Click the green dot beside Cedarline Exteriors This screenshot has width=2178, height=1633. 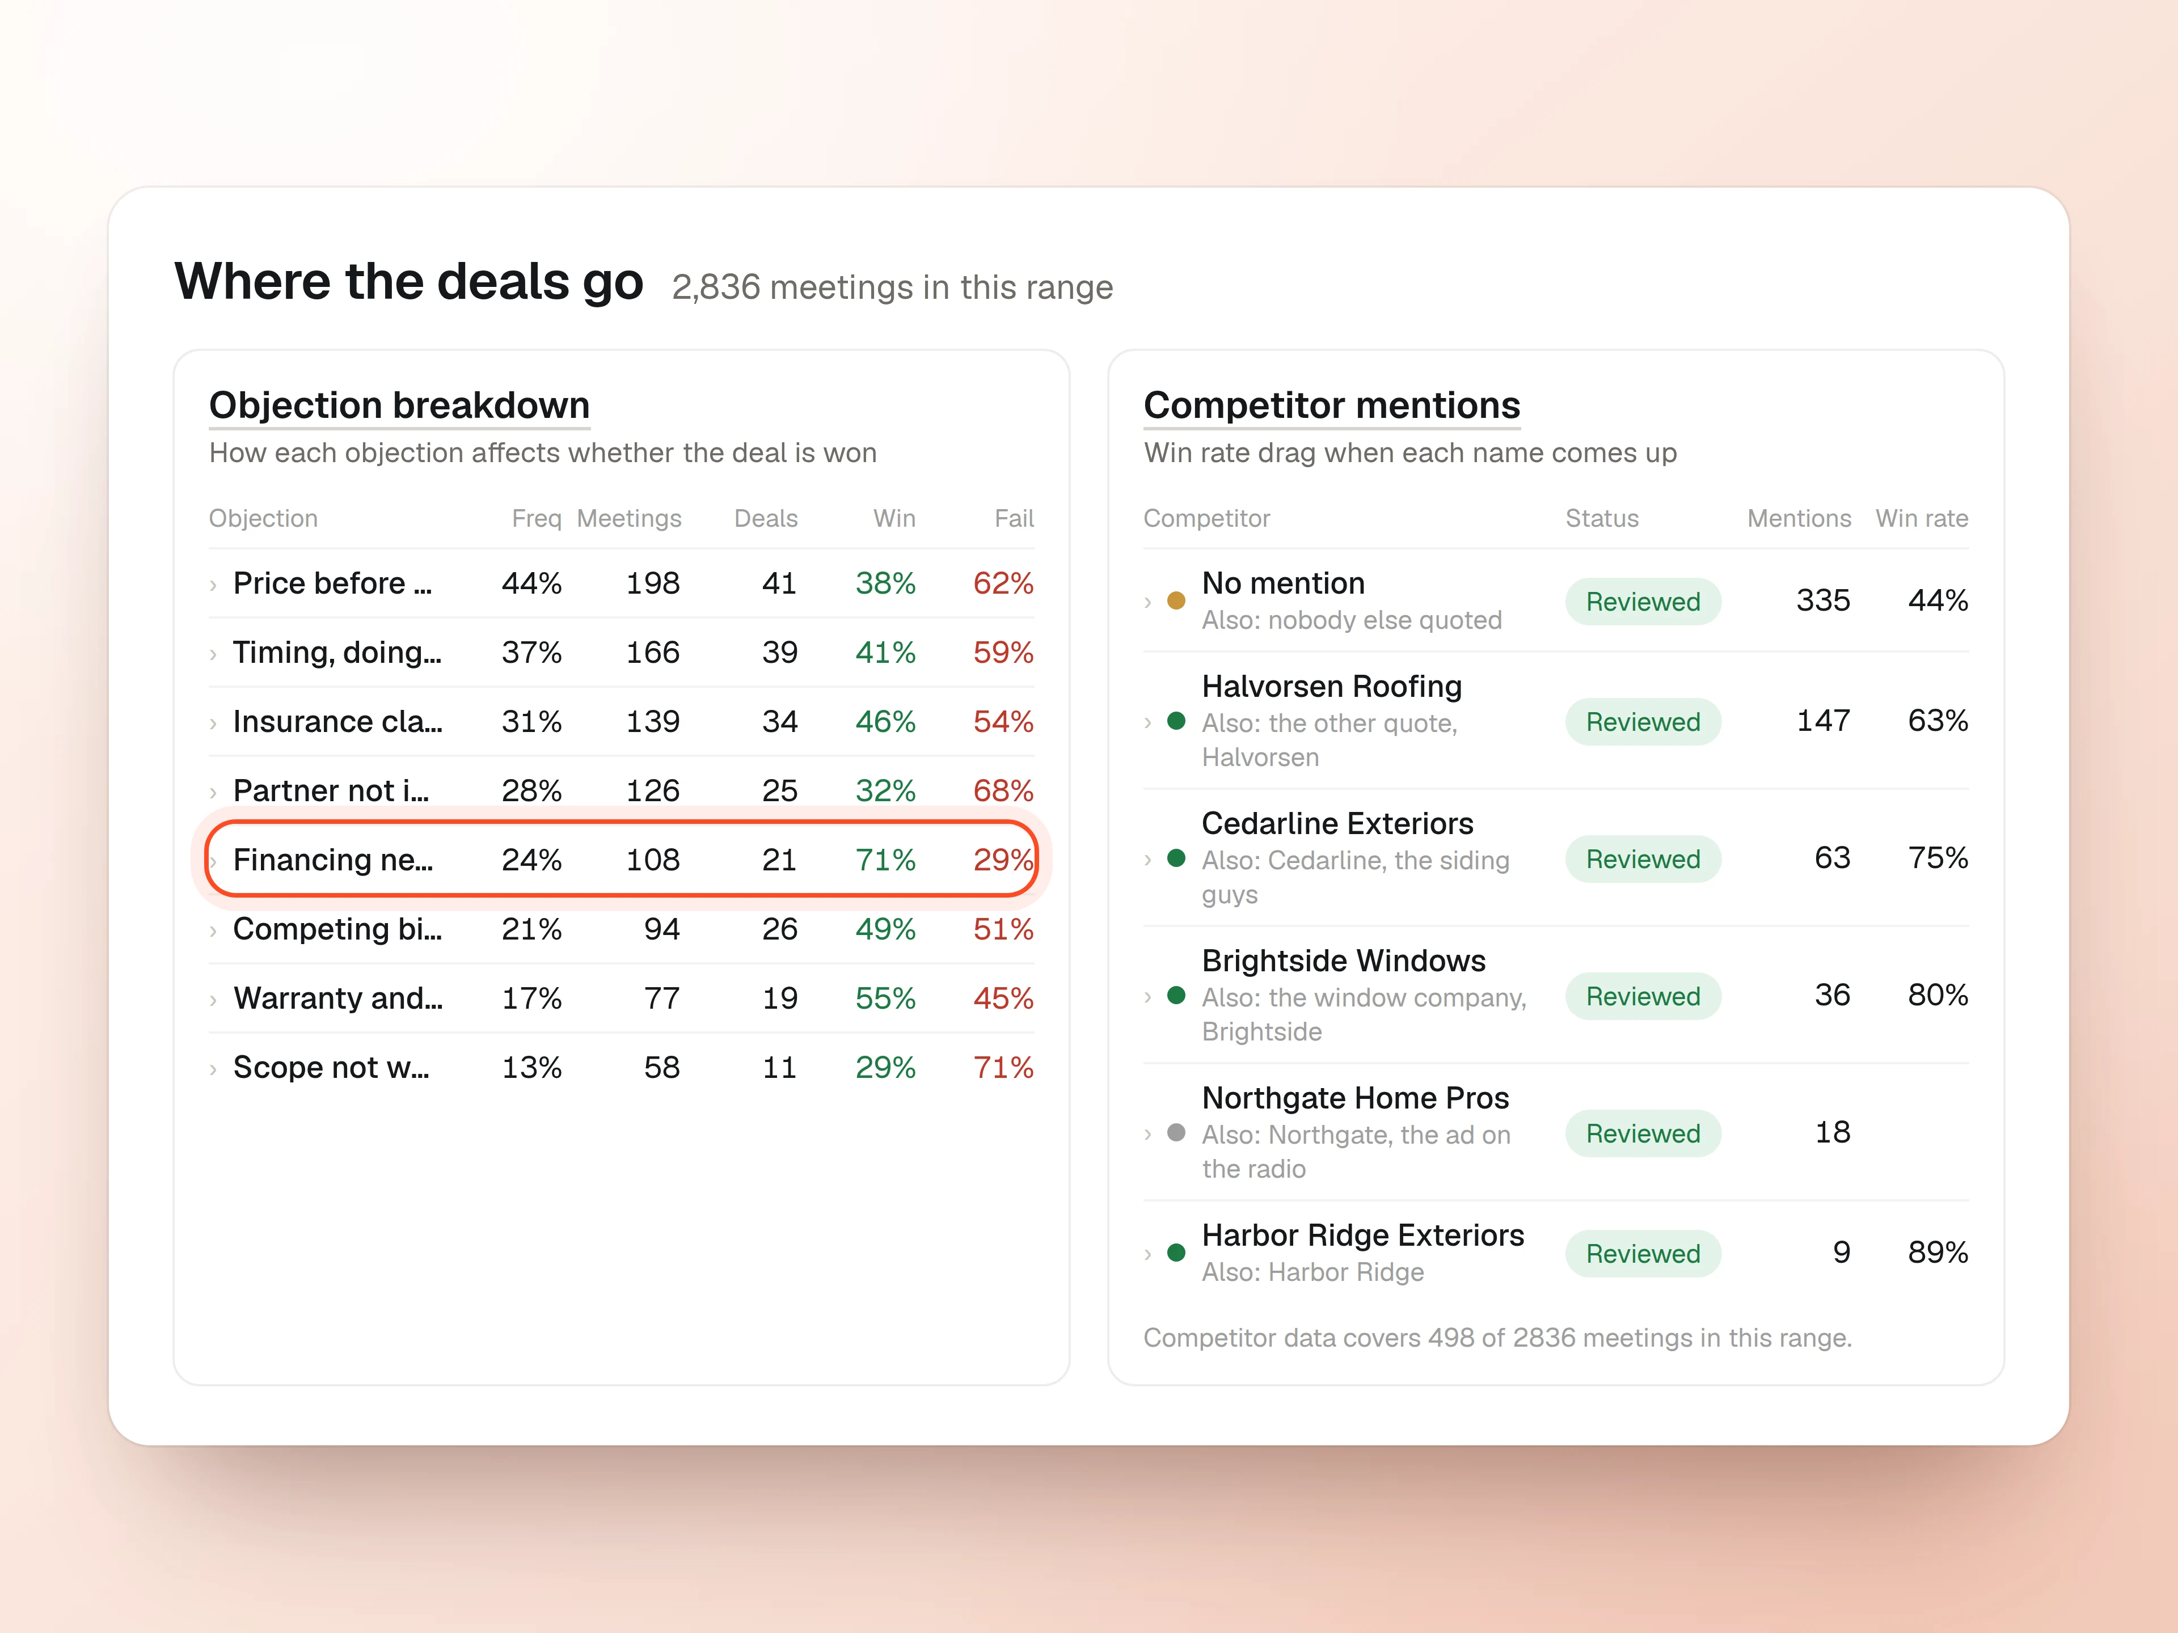(x=1176, y=858)
